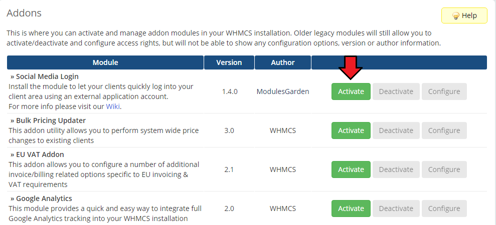Image resolution: width=496 pixels, height=225 pixels.
Task: Deactivate the Bulk Pricing Updater addon
Action: [396, 130]
